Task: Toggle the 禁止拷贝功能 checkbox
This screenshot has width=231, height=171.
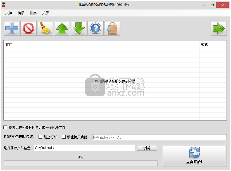Action: [x=64, y=137]
